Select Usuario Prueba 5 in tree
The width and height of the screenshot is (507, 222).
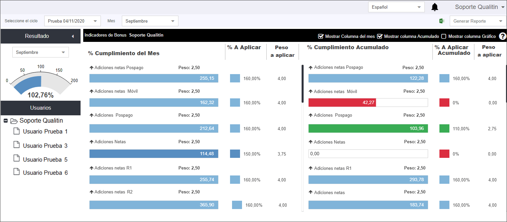(x=45, y=160)
